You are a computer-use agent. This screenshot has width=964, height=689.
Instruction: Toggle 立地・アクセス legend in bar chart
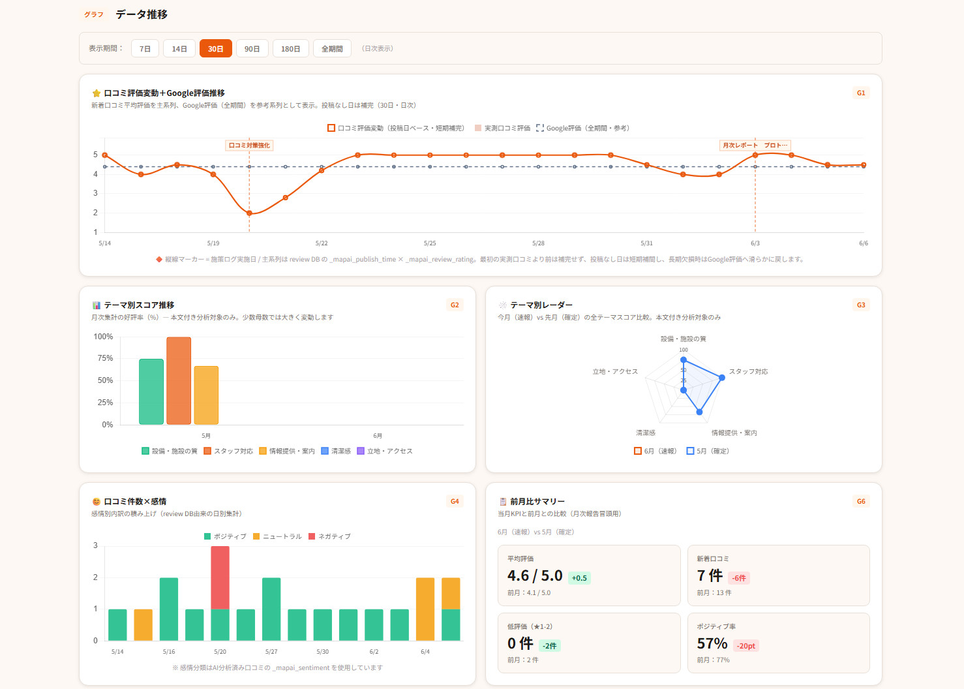point(385,452)
